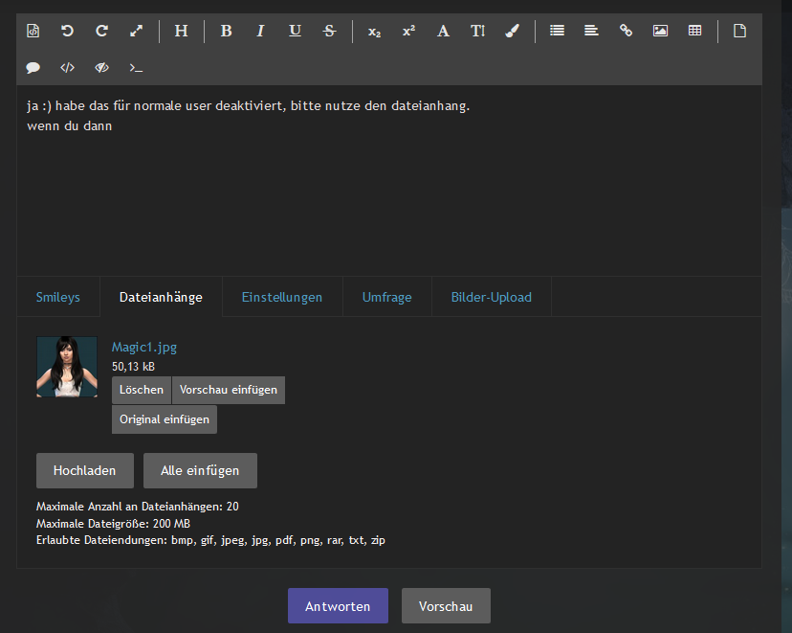This screenshot has height=633, width=792.
Task: Open the font size dropdown
Action: (477, 31)
